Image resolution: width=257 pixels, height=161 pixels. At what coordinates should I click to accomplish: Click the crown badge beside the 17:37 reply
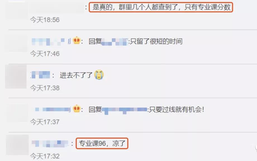coord(77,108)
